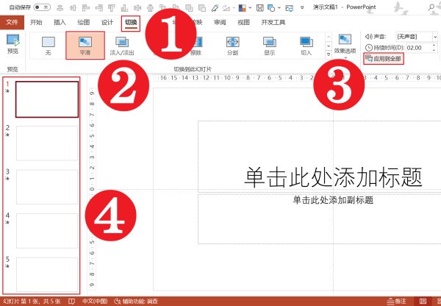The width and height of the screenshot is (441, 306).
Task: Open the 声音 sound dropdown
Action: (414, 35)
